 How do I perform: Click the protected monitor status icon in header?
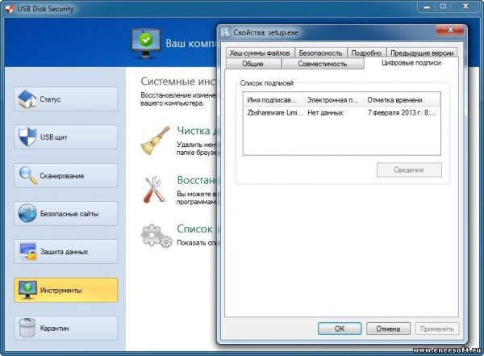[x=146, y=43]
